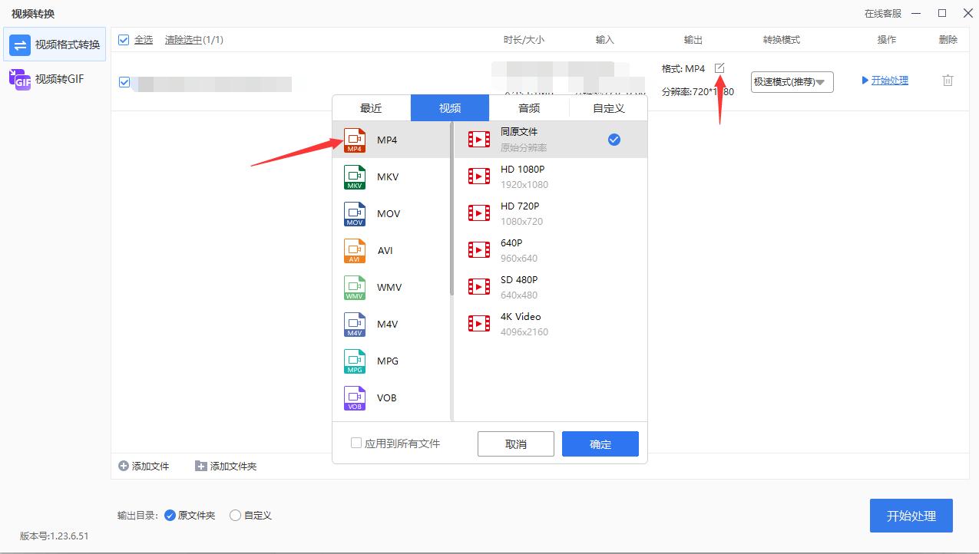Open the 极速模式(推荐) conversion mode dropdown
Viewport: 979px width, 554px height.
click(792, 81)
